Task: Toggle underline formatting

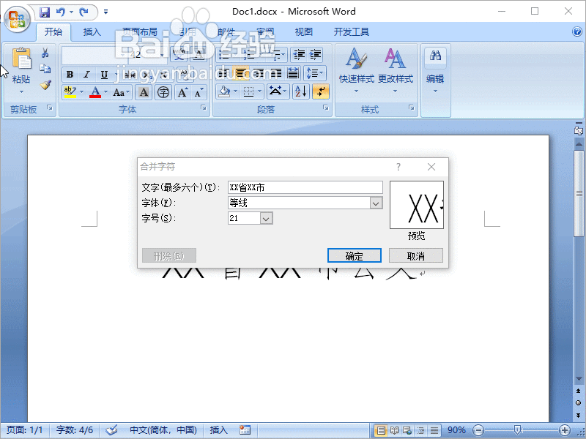Action: coord(105,74)
